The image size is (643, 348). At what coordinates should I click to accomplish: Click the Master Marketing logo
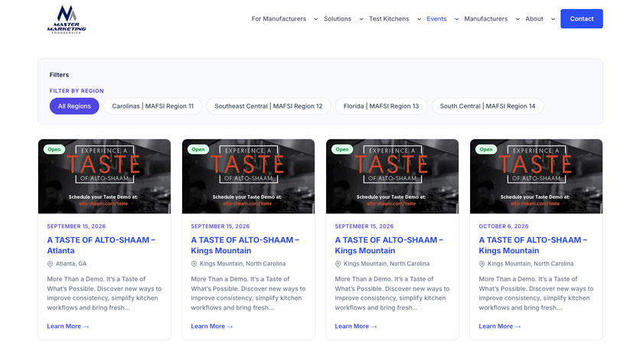pyautogui.click(x=67, y=19)
